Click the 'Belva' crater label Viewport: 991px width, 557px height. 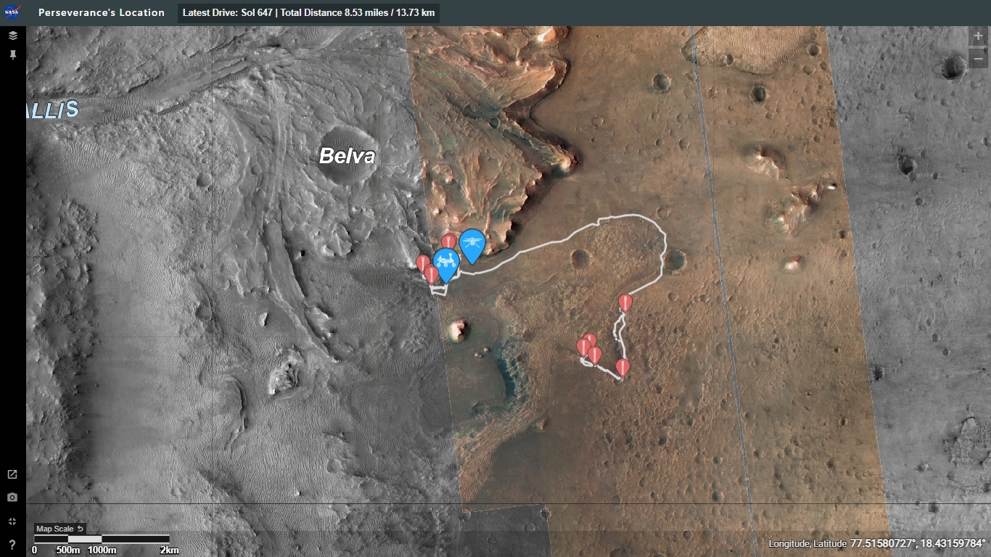click(x=348, y=156)
